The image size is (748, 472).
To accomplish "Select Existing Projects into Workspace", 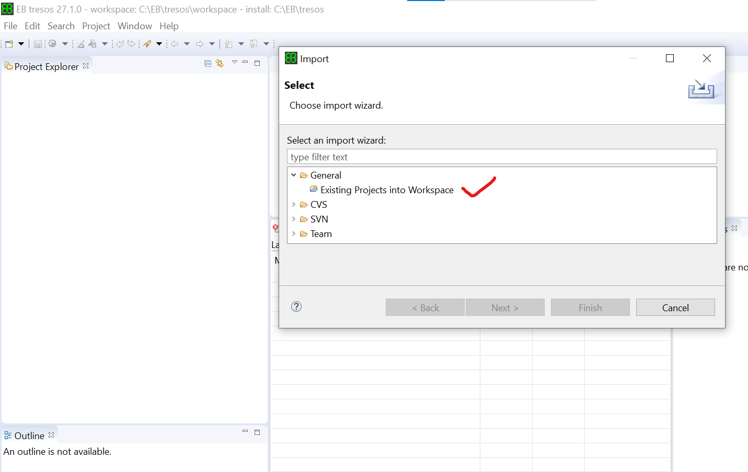I will [x=387, y=190].
